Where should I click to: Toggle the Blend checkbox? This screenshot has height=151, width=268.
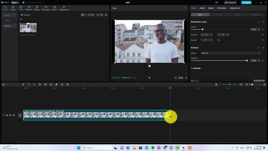click(192, 48)
